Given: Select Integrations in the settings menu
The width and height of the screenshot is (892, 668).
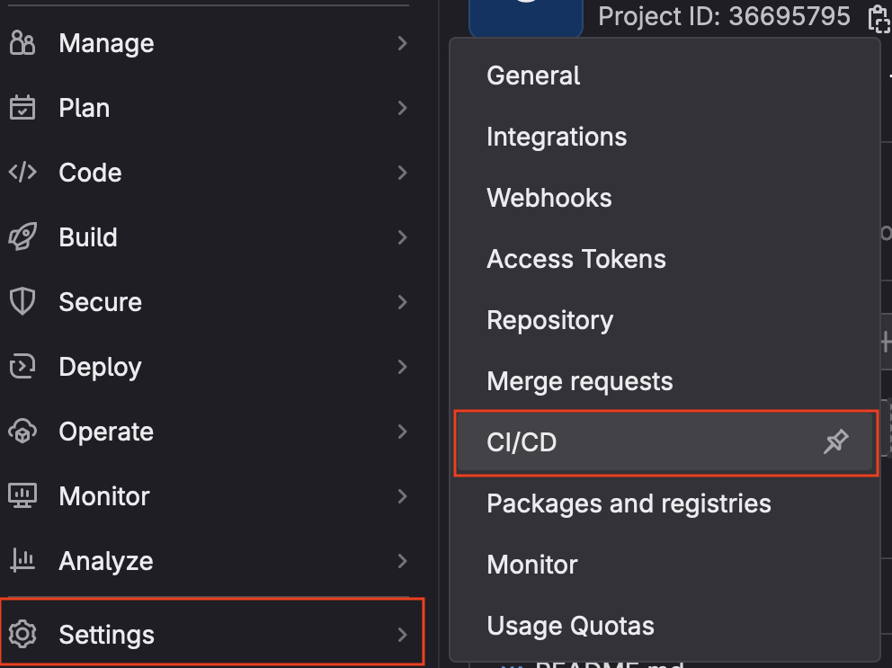Looking at the screenshot, I should pyautogui.click(x=557, y=137).
